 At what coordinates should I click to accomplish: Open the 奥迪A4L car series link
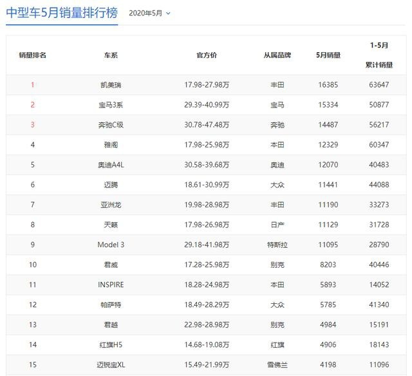coord(111,165)
